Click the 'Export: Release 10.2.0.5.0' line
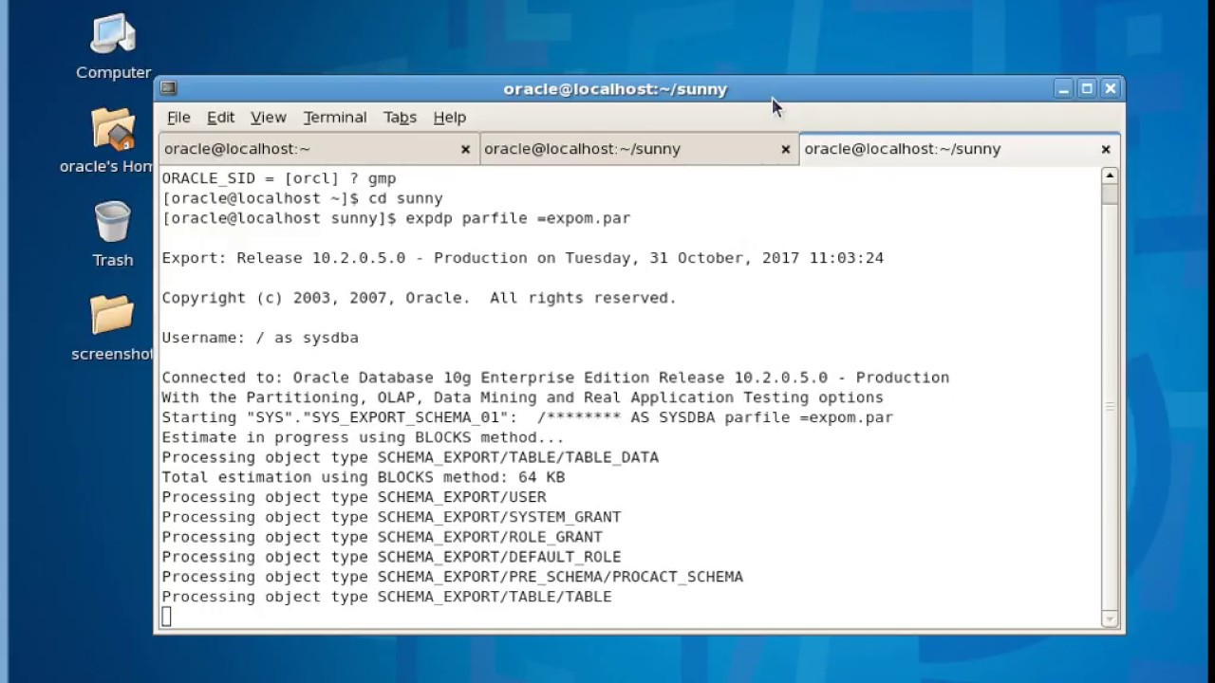The height and width of the screenshot is (683, 1215). point(522,258)
